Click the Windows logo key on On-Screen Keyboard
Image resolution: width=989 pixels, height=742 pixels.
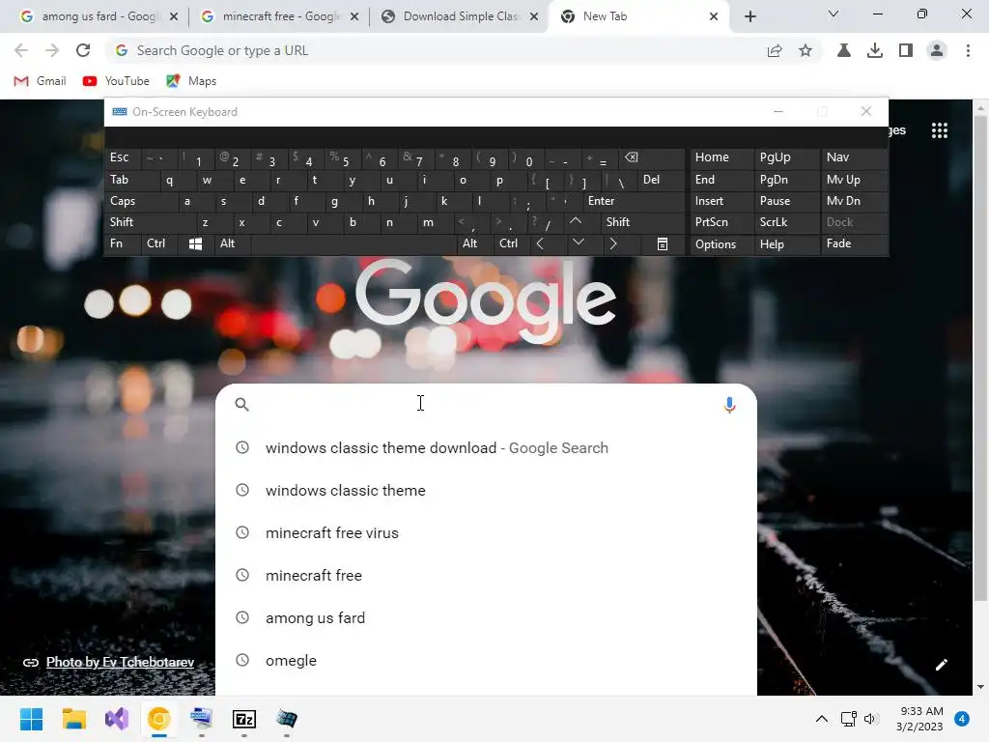pos(195,244)
